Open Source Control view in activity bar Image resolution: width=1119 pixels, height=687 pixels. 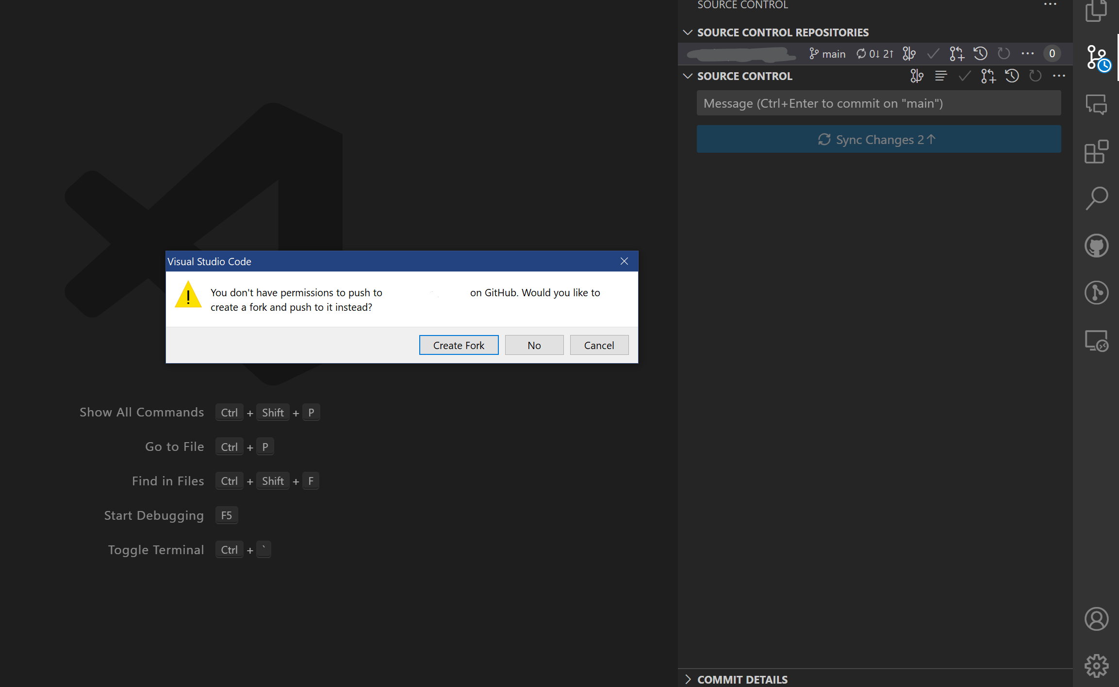[1097, 58]
